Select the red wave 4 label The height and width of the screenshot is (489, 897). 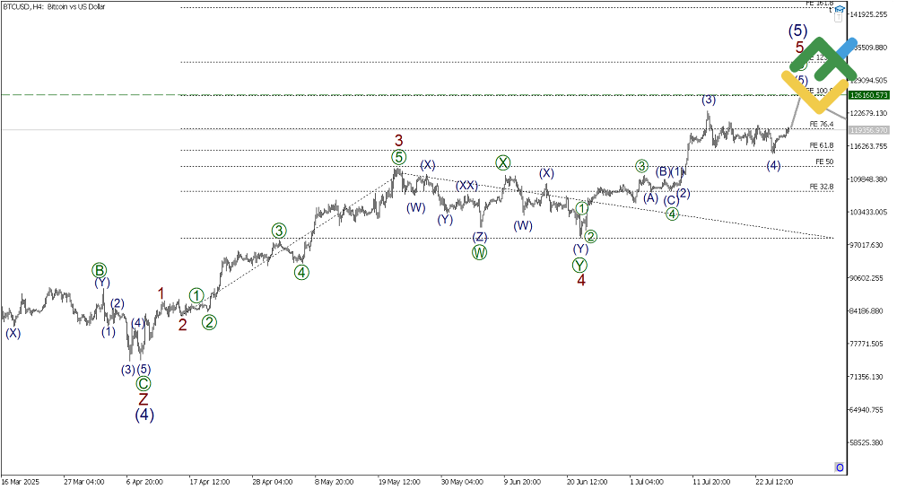[580, 280]
